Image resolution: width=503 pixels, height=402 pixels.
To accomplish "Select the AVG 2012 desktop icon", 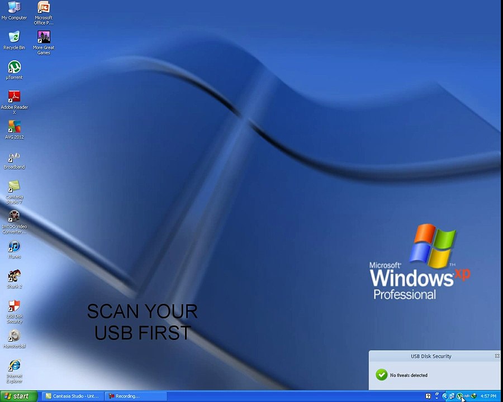I will point(14,130).
